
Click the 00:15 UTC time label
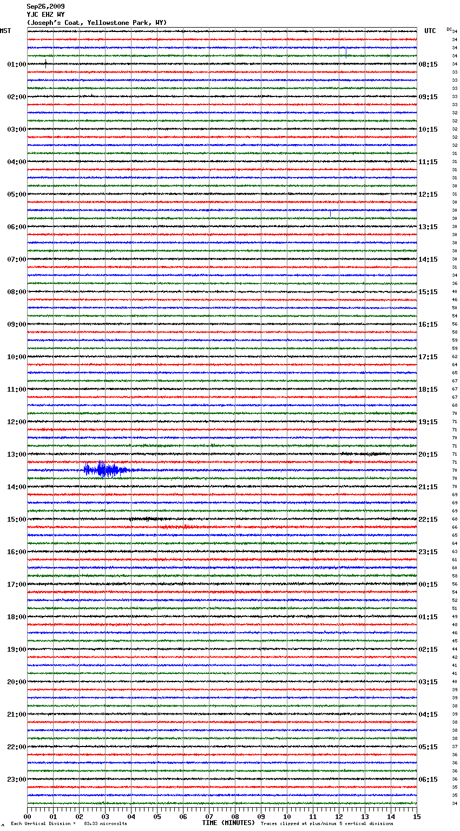click(x=428, y=585)
